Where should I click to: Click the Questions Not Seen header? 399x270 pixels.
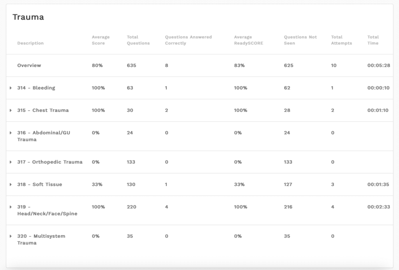click(300, 40)
